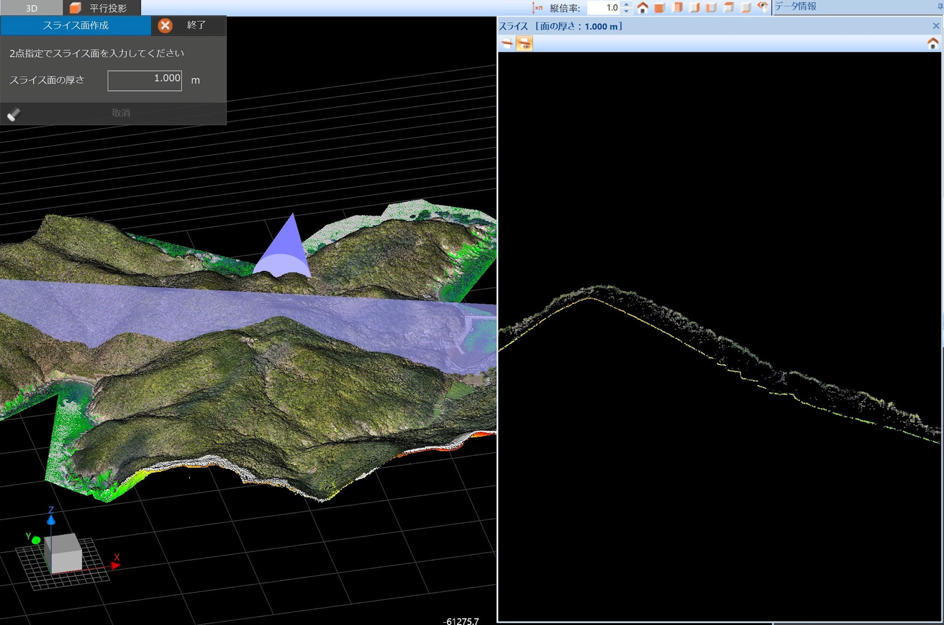Click the slice plane icon in slice panel
This screenshot has width=944, height=625.
click(x=507, y=44)
